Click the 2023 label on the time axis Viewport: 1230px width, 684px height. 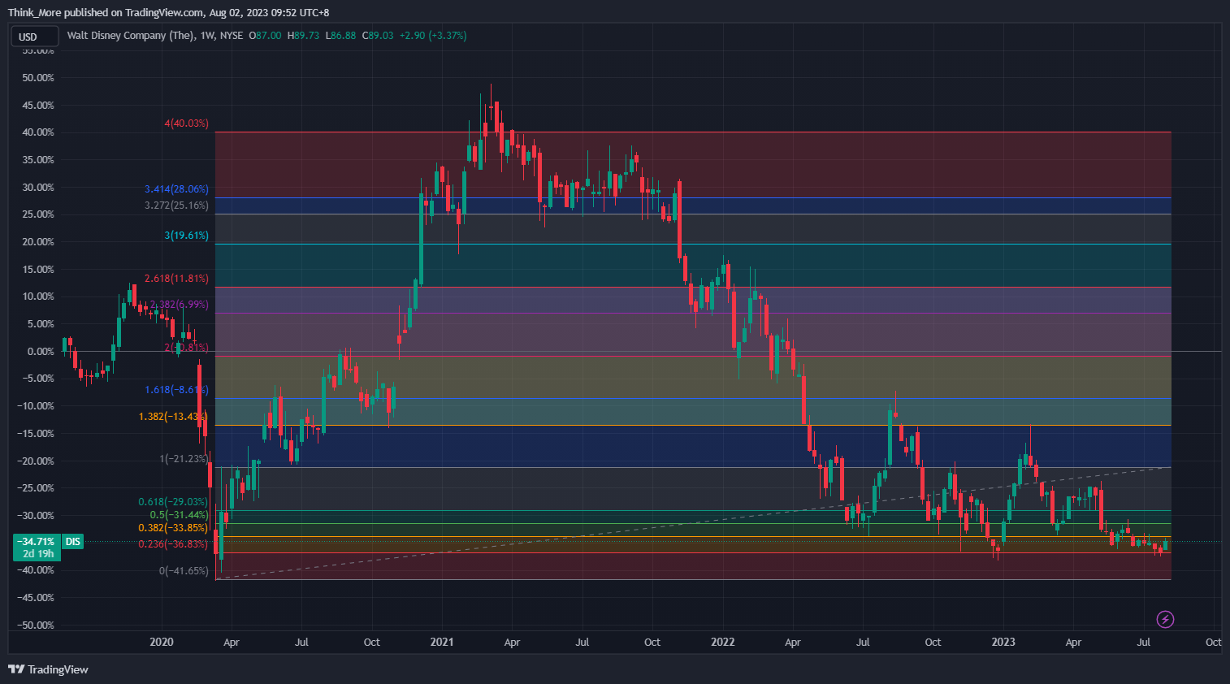click(1003, 643)
